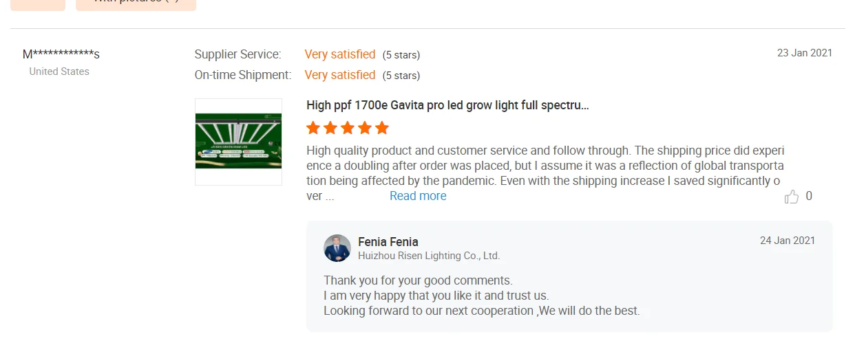Expand the review with Read more
855x343 pixels.
pyautogui.click(x=418, y=196)
